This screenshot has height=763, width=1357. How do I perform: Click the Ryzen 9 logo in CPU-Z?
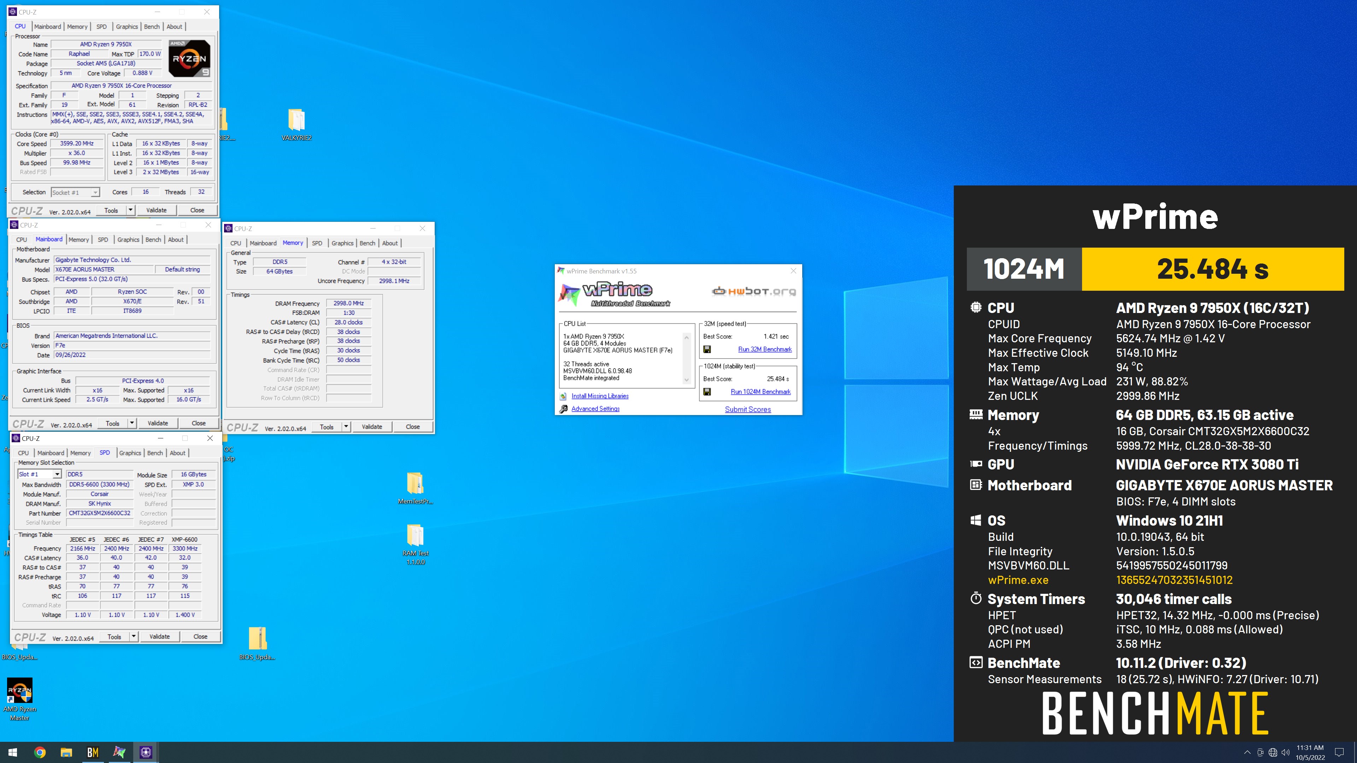[189, 58]
